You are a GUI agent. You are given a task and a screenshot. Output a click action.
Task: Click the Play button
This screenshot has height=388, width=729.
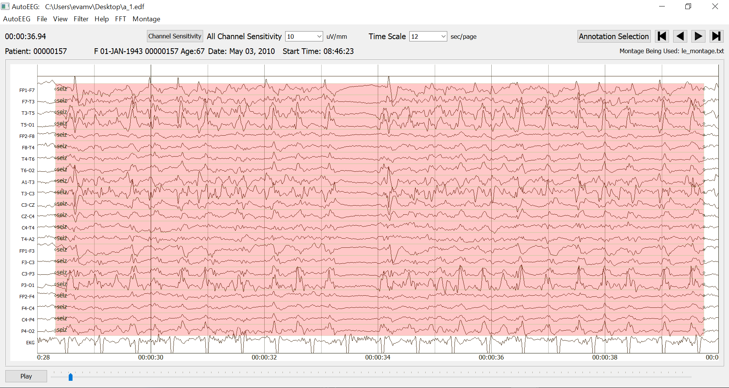(26, 376)
